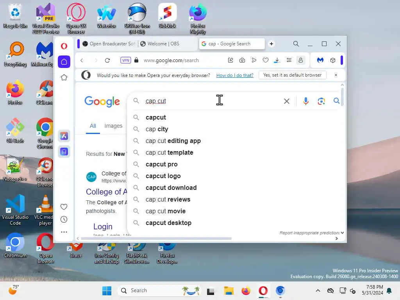Open a new tab with plus button
Viewport: 400px width, 300px height.
click(271, 44)
